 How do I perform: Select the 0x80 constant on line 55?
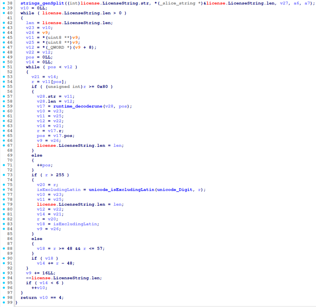click(102, 87)
